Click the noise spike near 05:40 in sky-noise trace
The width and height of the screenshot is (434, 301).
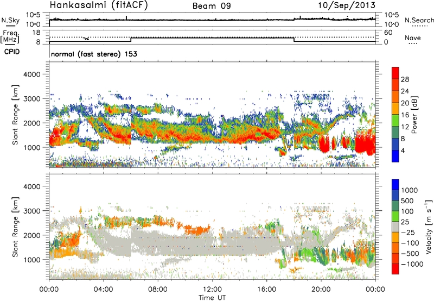(x=126, y=18)
